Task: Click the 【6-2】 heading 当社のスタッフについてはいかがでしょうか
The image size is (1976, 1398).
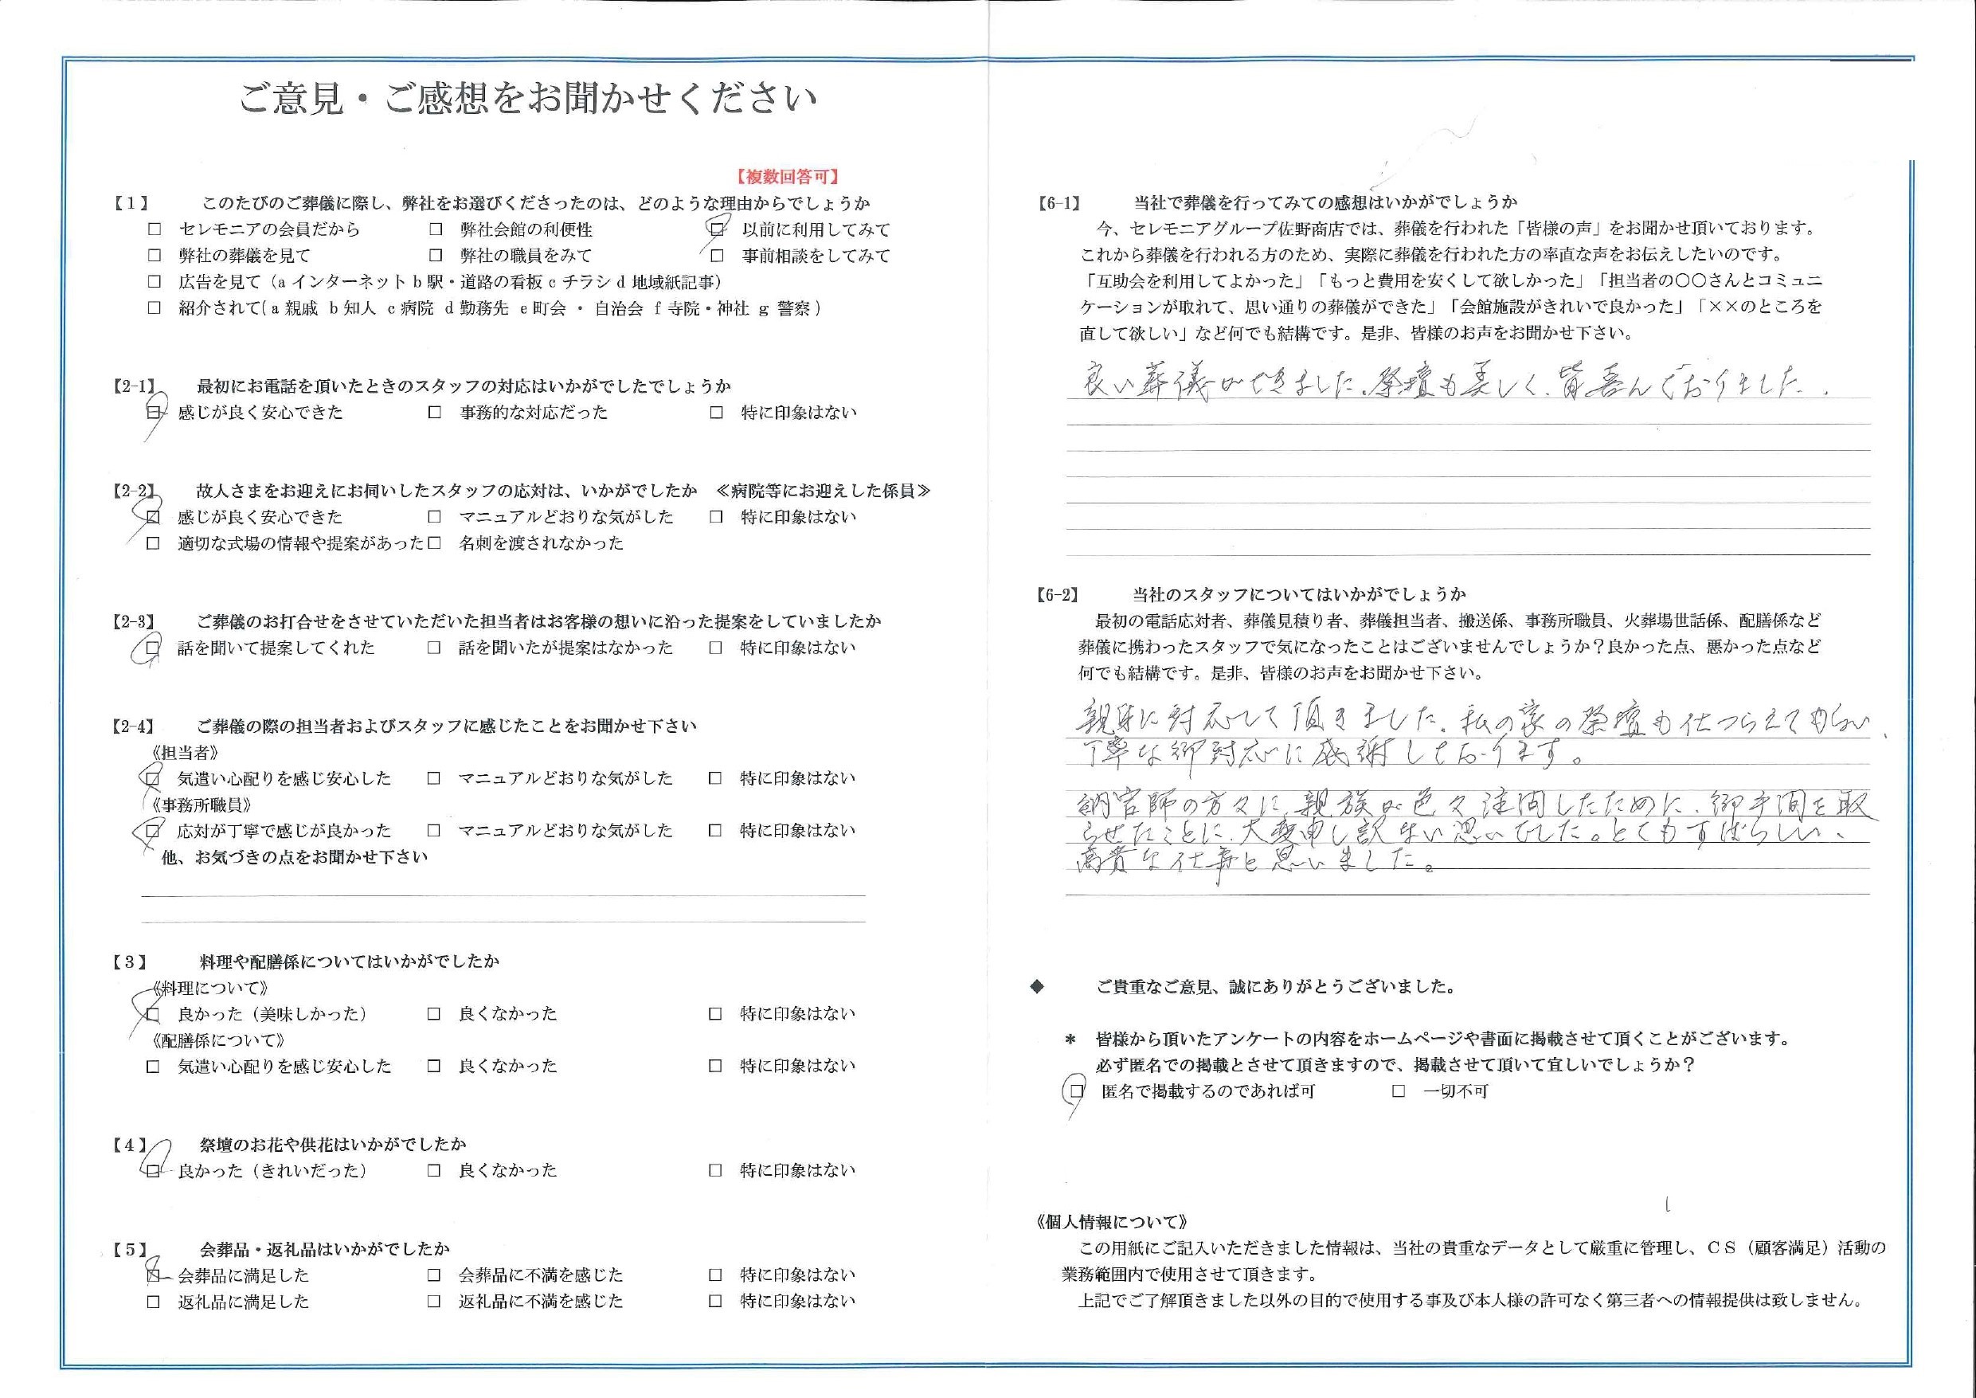Action: click(1300, 595)
